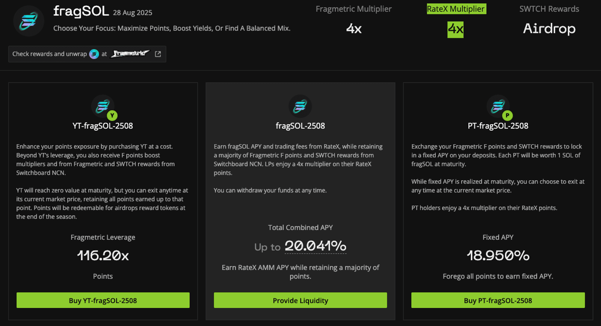
Task: Click SWTCH Rewards heading
Action: (549, 9)
